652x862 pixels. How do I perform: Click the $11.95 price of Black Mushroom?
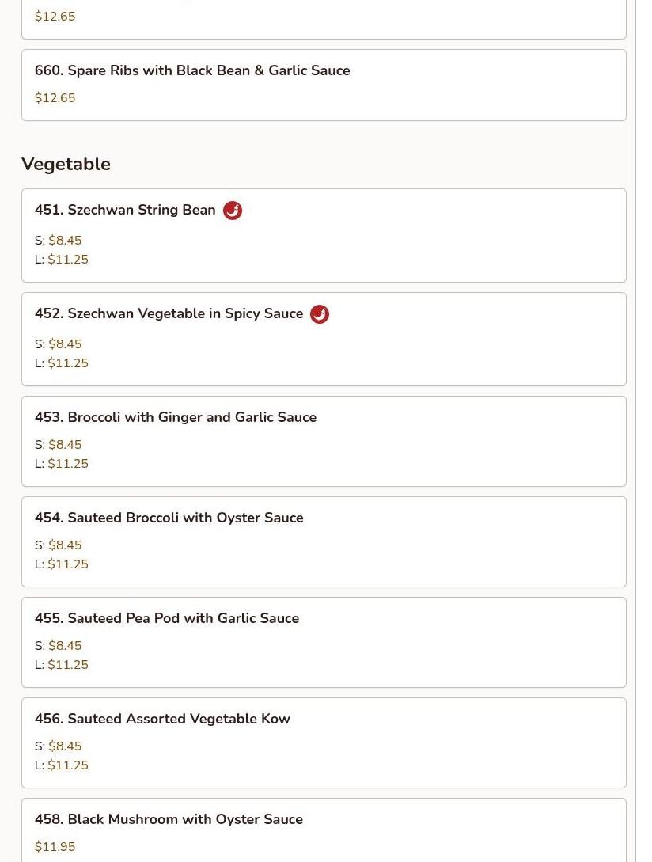[x=55, y=847]
